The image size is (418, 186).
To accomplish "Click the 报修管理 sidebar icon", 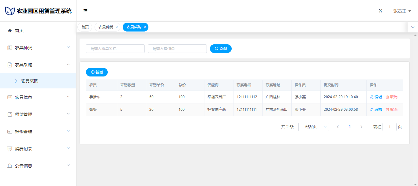I will [10, 132].
